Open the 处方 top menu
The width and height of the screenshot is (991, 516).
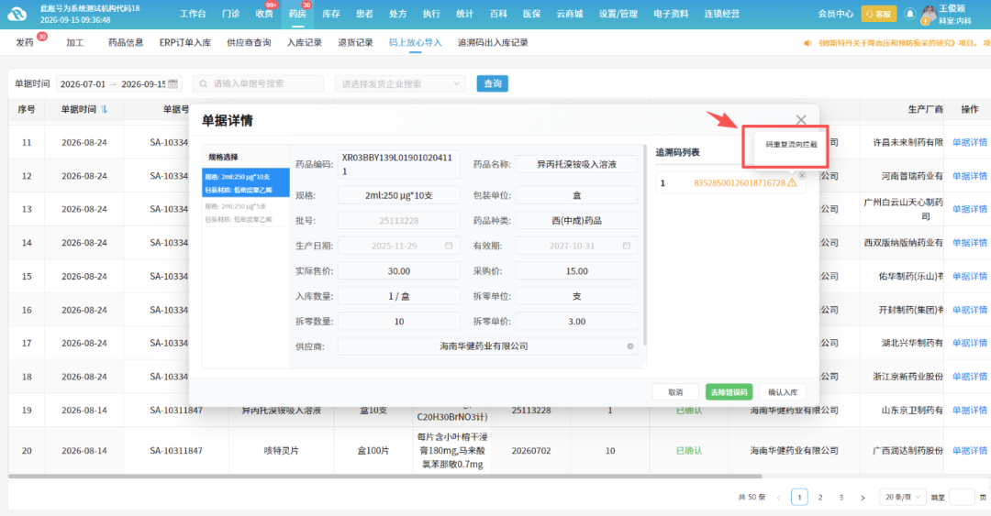tap(398, 14)
